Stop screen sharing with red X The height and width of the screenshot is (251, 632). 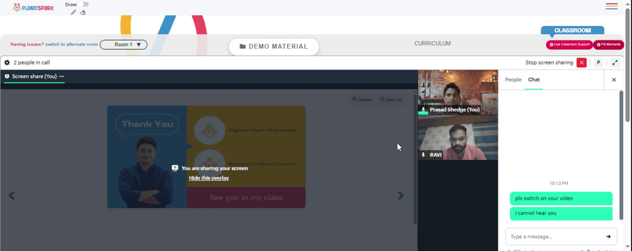pos(581,63)
